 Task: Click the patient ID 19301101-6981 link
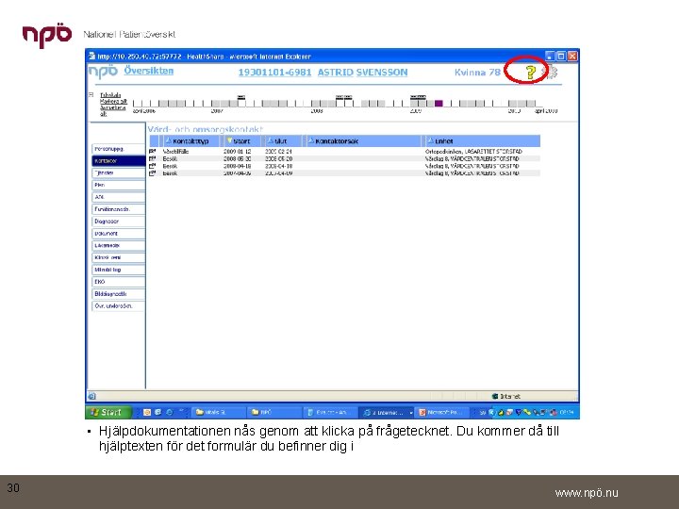coord(274,73)
